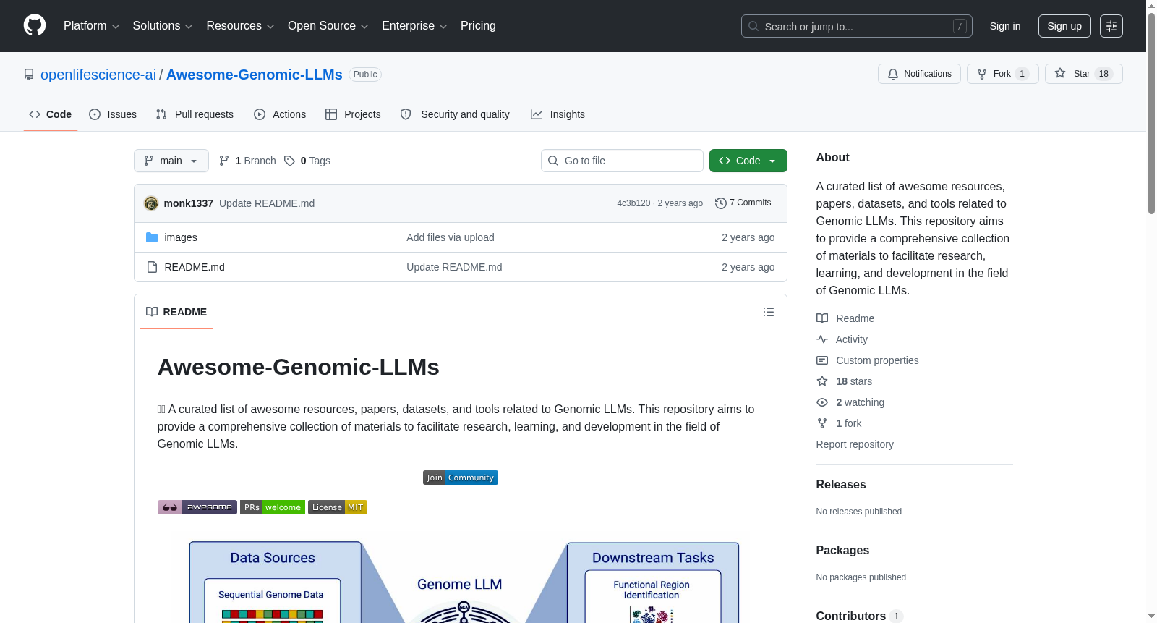Click Report repository link
The image size is (1157, 623).
[855, 444]
